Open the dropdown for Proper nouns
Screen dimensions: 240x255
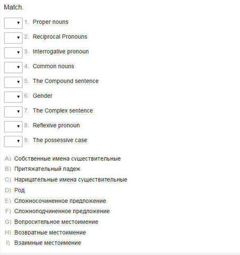[13, 23]
